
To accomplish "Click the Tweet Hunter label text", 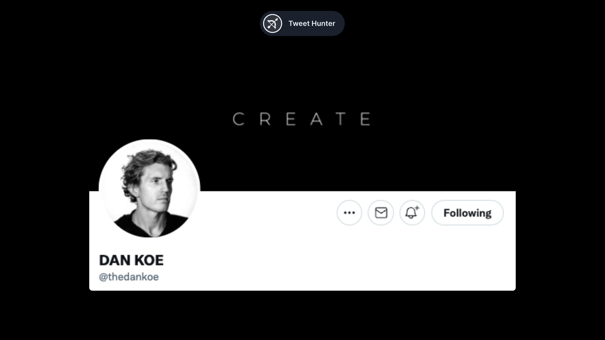I will (312, 23).
